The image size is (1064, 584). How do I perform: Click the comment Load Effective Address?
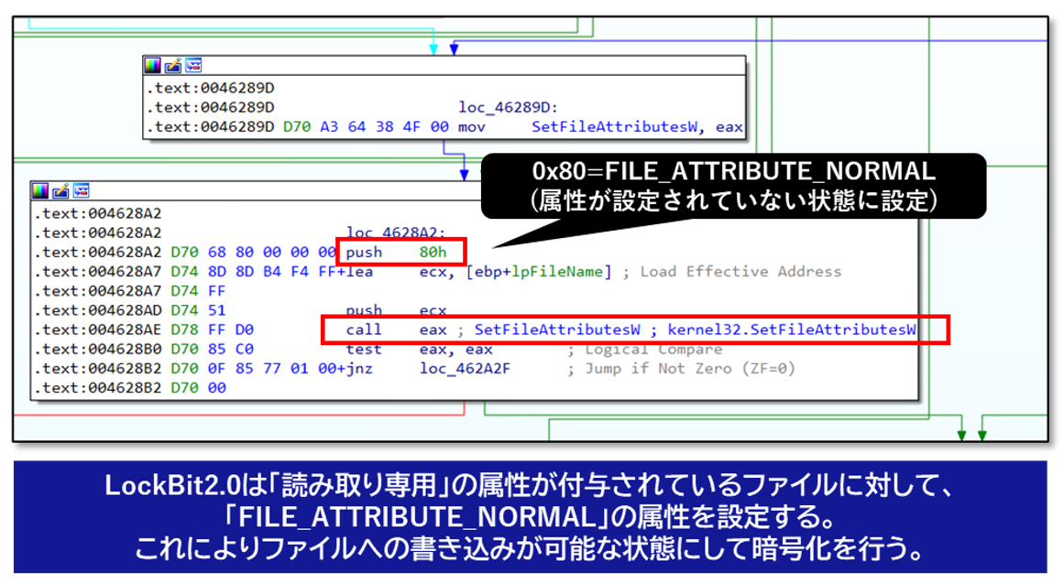coord(740,272)
